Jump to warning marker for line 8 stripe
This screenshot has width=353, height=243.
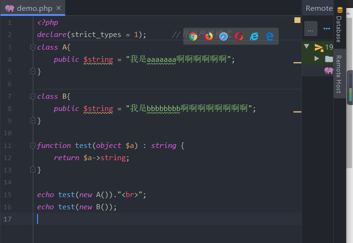tap(297, 112)
